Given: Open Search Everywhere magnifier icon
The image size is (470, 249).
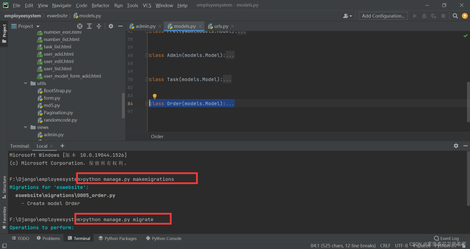Looking at the screenshot, I should point(455,16).
